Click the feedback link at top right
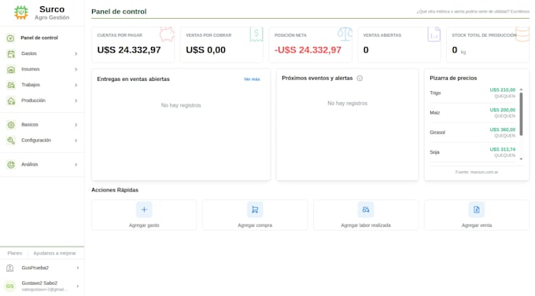 [x=473, y=12]
